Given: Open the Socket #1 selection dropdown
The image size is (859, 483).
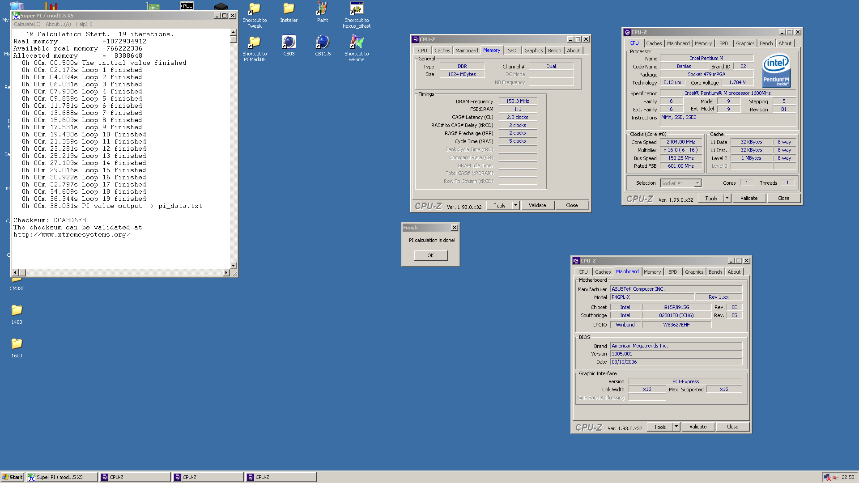Looking at the screenshot, I should (697, 183).
